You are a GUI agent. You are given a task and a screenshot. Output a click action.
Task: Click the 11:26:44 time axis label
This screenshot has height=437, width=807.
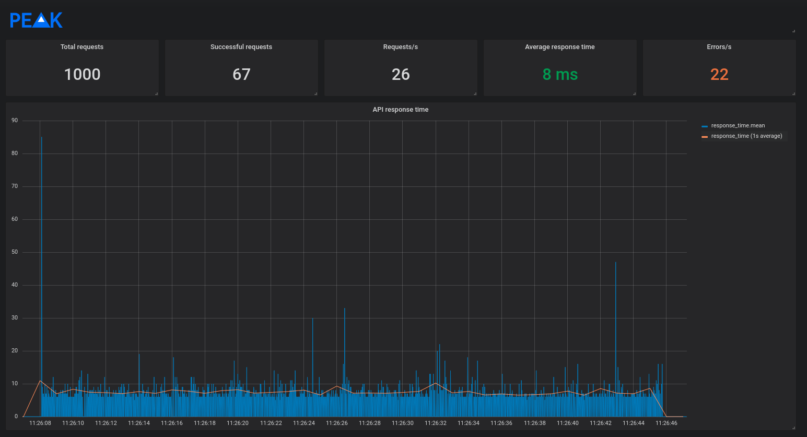pyautogui.click(x=634, y=423)
